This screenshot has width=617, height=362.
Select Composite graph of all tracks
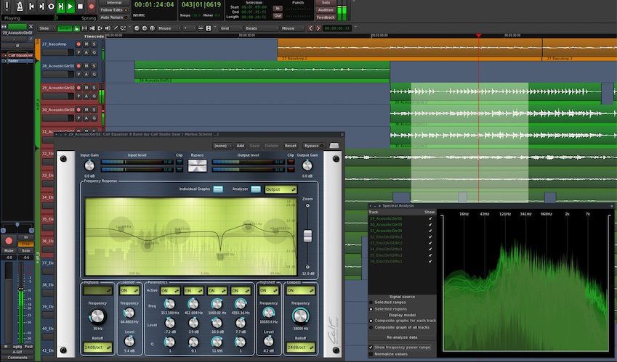click(371, 327)
